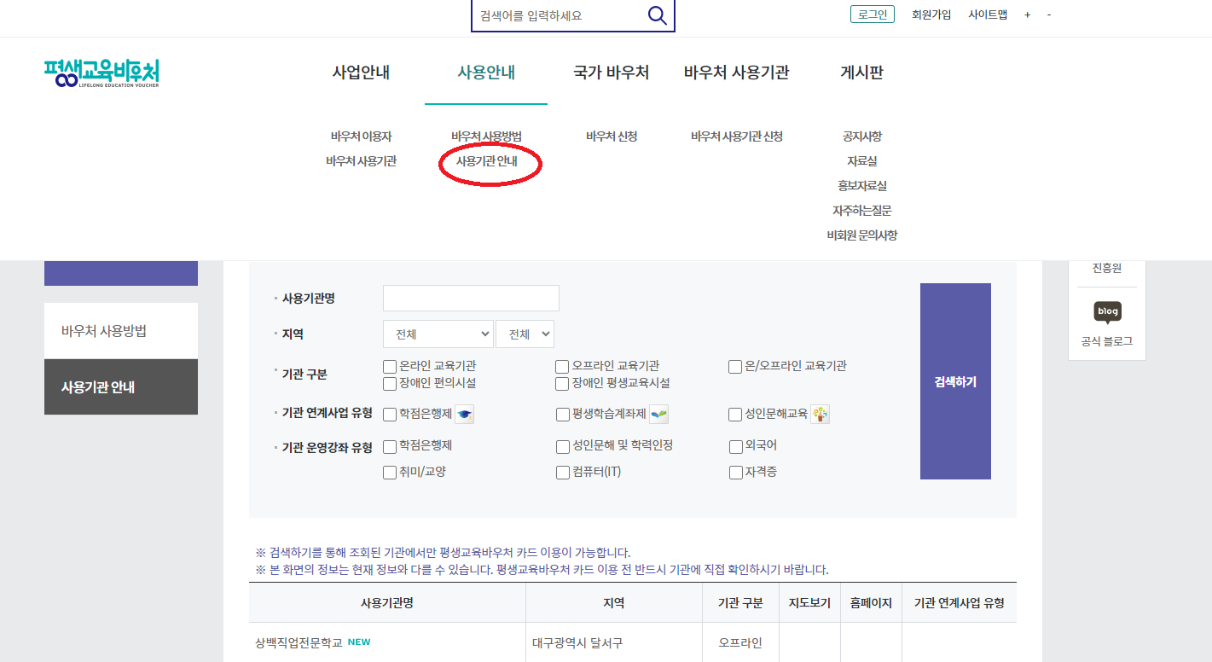This screenshot has height=662, width=1212.
Task: Focus the 사용기관명 input field
Action: point(471,298)
